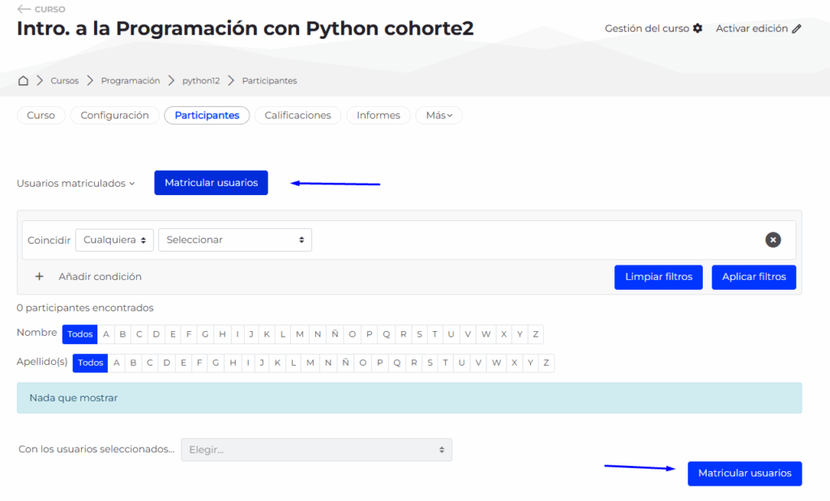Expand the Más tab menu
This screenshot has width=830, height=501.
pyautogui.click(x=439, y=116)
